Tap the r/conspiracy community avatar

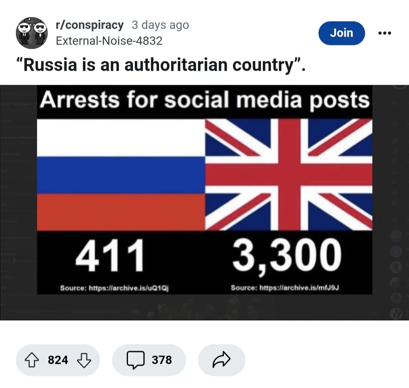click(x=31, y=33)
